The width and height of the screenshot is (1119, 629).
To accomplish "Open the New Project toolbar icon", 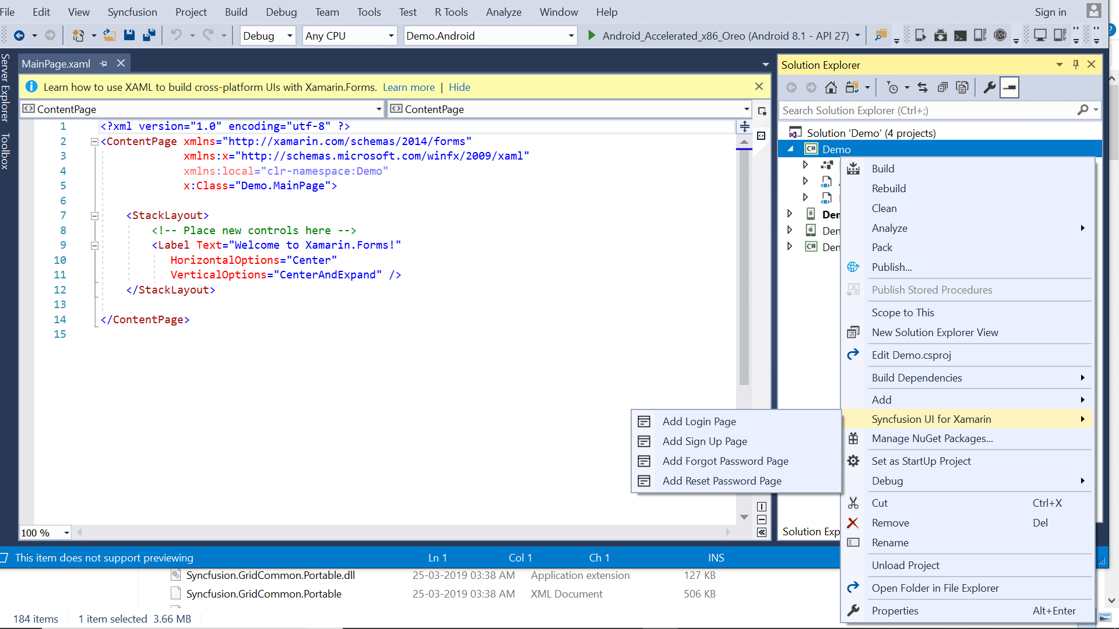I will 79,35.
